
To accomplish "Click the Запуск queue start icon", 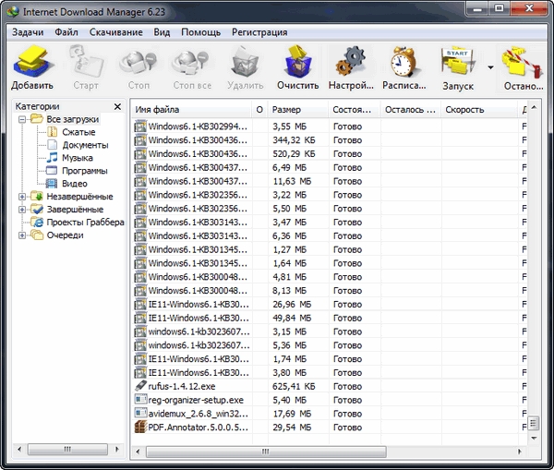I will 458,63.
